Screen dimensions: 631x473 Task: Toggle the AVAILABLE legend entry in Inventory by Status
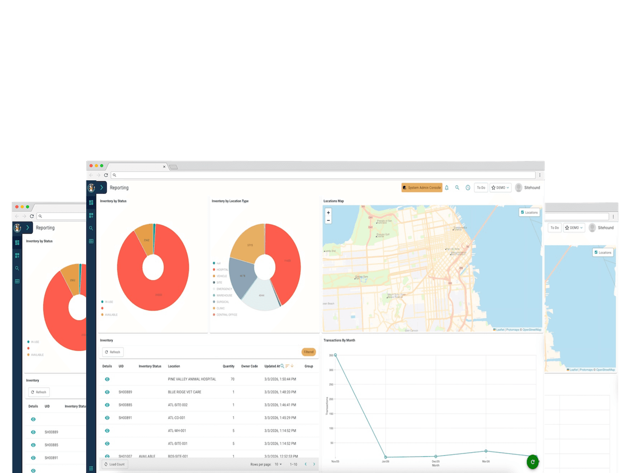(x=108, y=314)
